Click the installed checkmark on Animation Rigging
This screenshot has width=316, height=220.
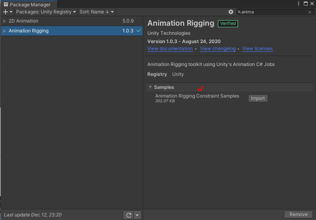point(139,31)
